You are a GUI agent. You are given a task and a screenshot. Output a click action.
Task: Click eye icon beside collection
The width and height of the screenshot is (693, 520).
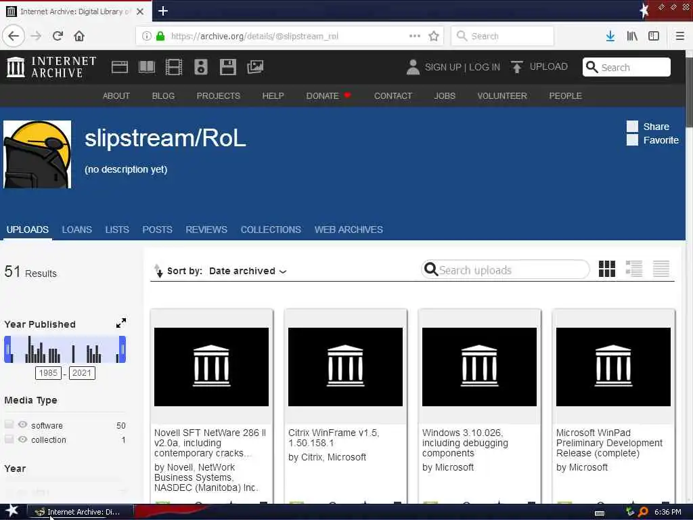[22, 439]
